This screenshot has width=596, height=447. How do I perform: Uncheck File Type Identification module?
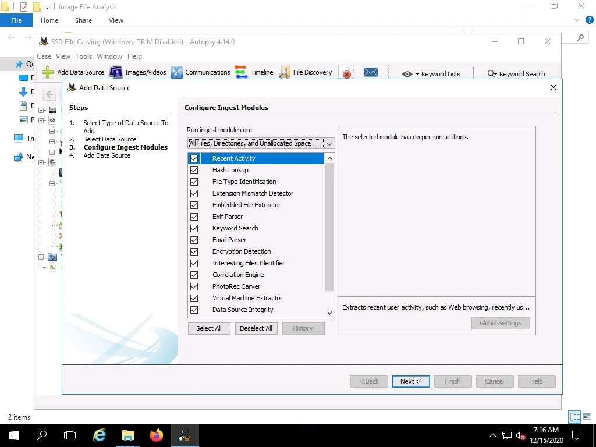(x=194, y=182)
